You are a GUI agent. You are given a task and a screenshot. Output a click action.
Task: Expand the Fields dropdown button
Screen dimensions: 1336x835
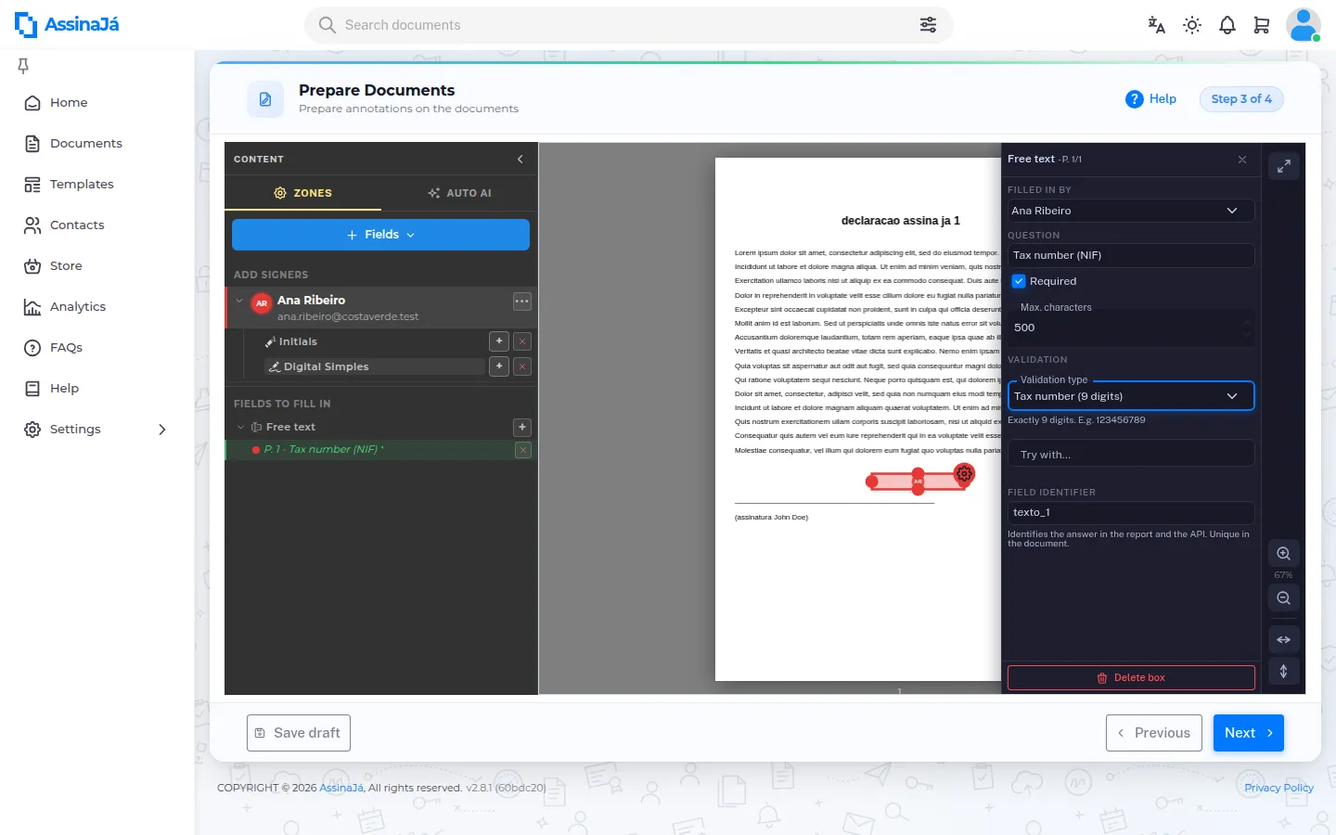pos(380,235)
